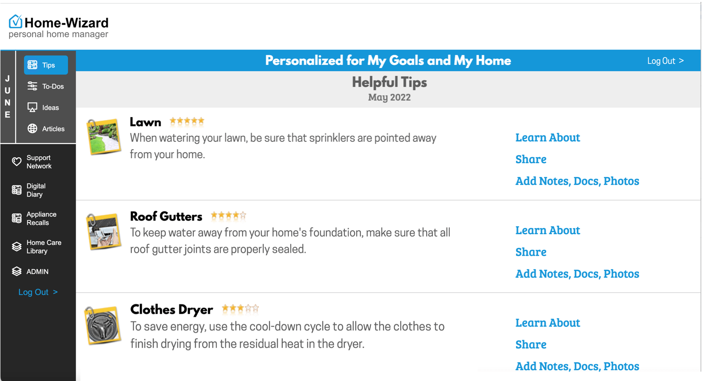The height and width of the screenshot is (381, 704).
Task: Open the Digital Diary icon
Action: pos(16,190)
